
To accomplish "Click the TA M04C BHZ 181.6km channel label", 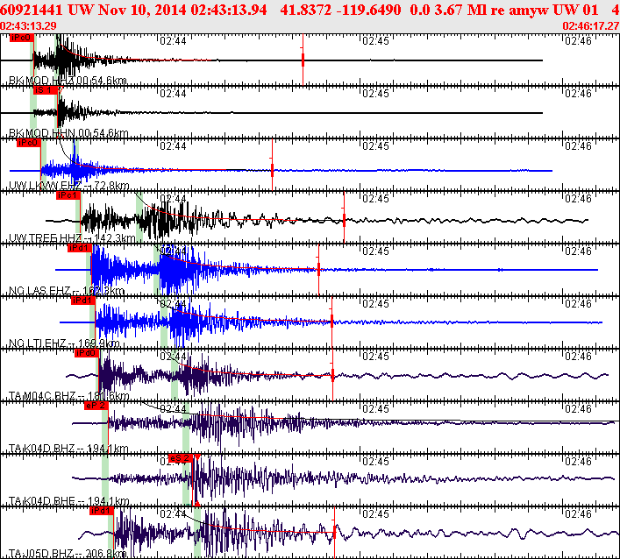I will (x=68, y=396).
